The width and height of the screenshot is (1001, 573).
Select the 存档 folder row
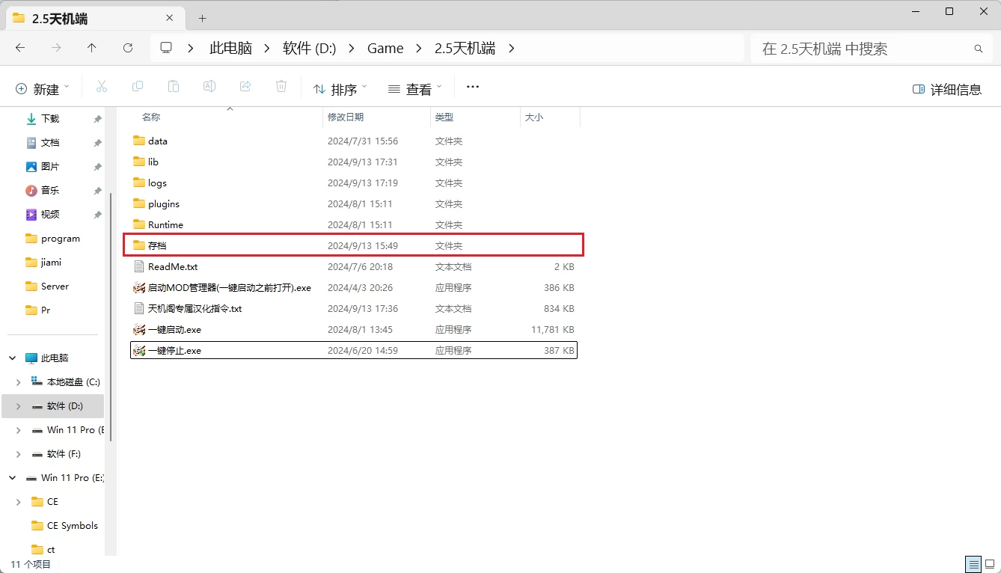353,245
